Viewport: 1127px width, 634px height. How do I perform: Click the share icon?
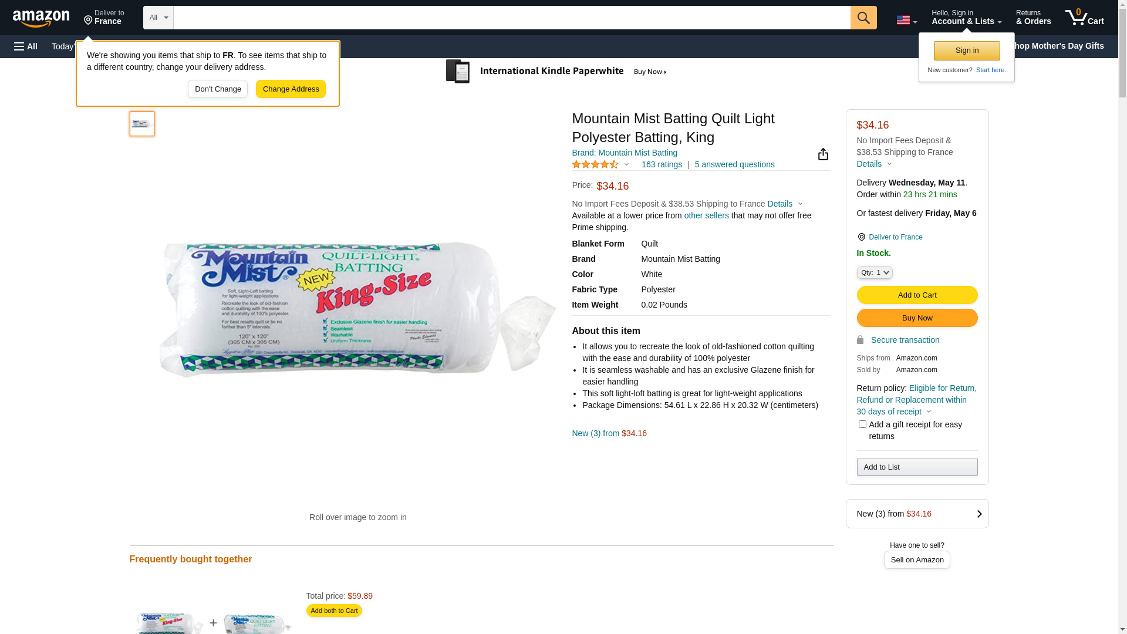pyautogui.click(x=823, y=154)
